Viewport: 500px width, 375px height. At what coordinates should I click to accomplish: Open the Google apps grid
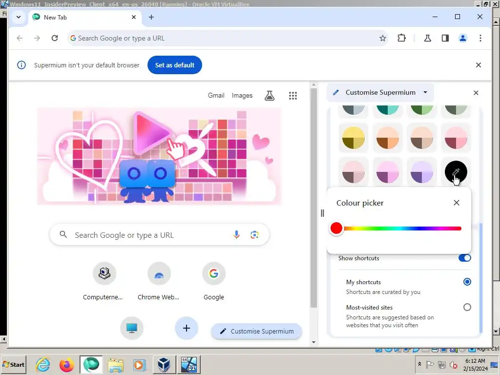tap(293, 96)
